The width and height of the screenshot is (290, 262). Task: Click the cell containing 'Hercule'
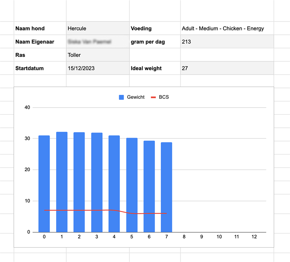coord(98,28)
